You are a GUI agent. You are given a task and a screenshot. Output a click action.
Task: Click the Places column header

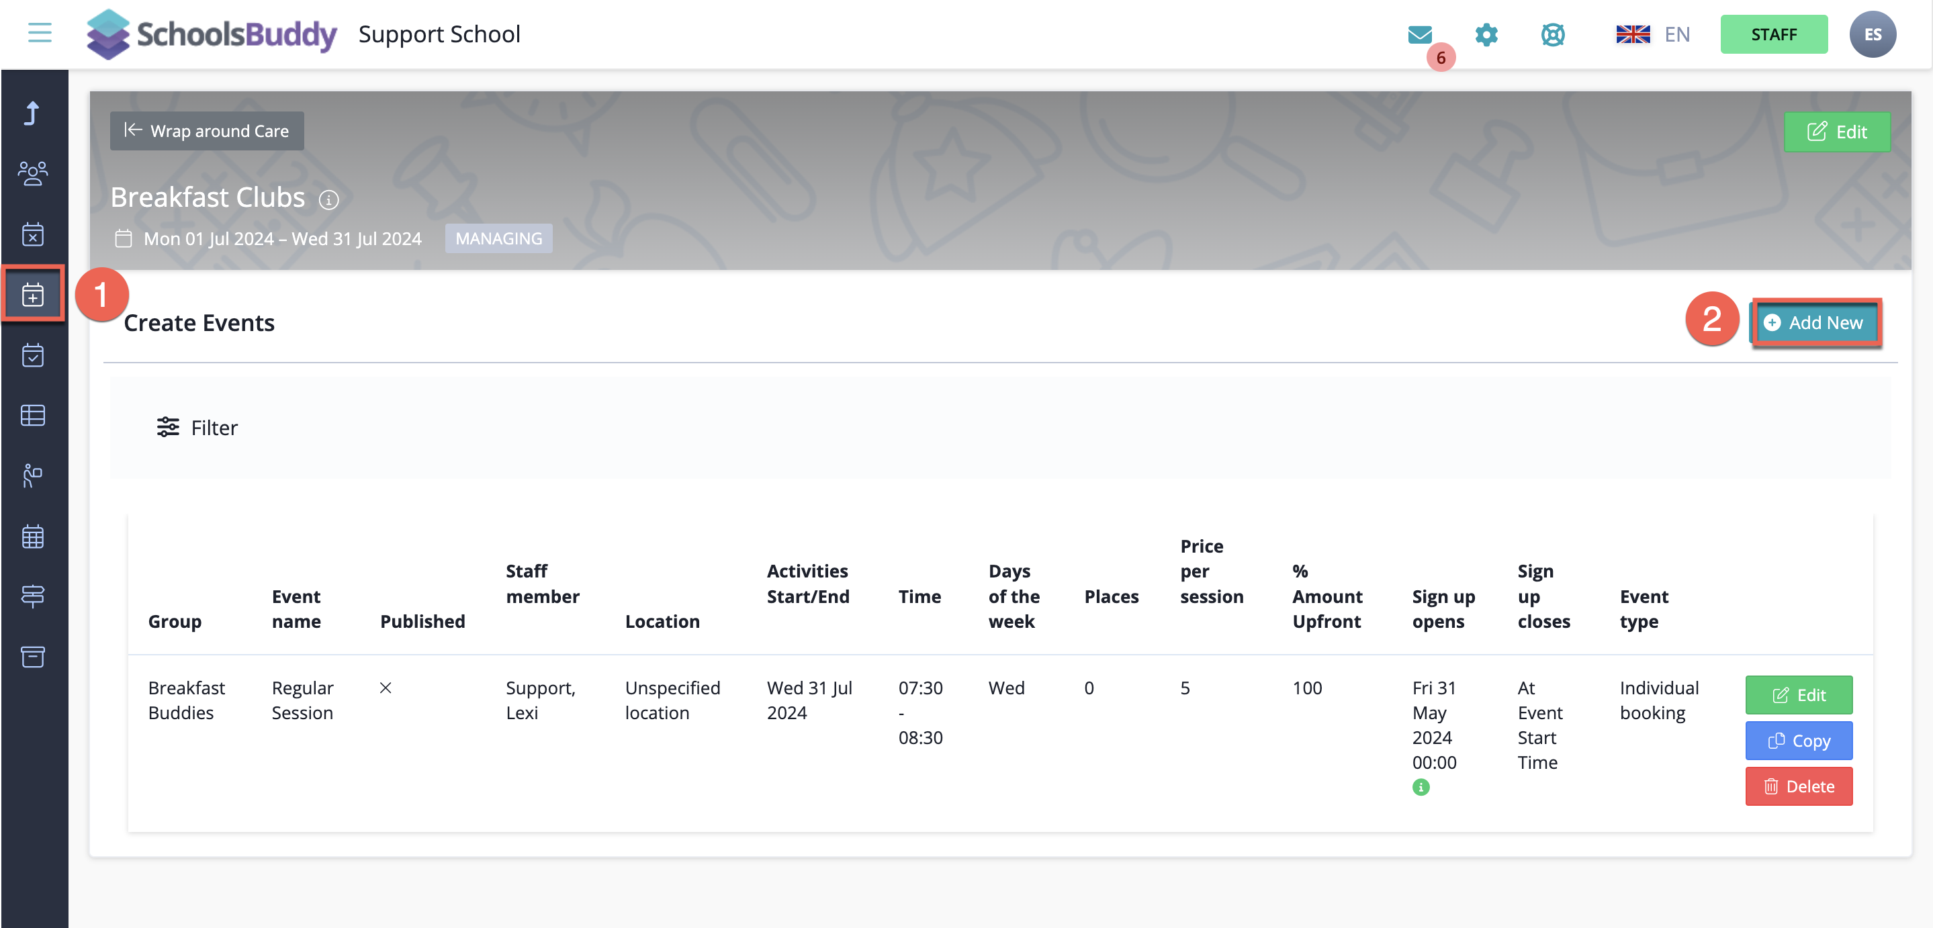point(1112,596)
